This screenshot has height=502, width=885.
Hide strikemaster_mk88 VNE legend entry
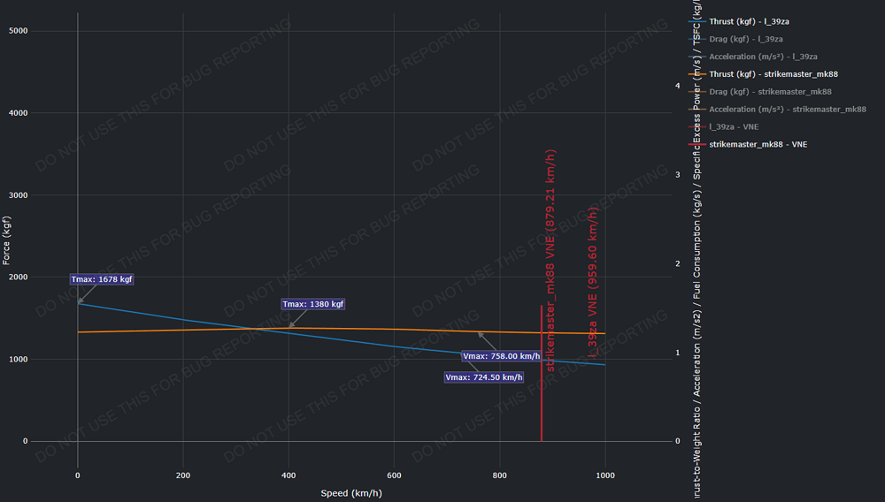pos(758,144)
